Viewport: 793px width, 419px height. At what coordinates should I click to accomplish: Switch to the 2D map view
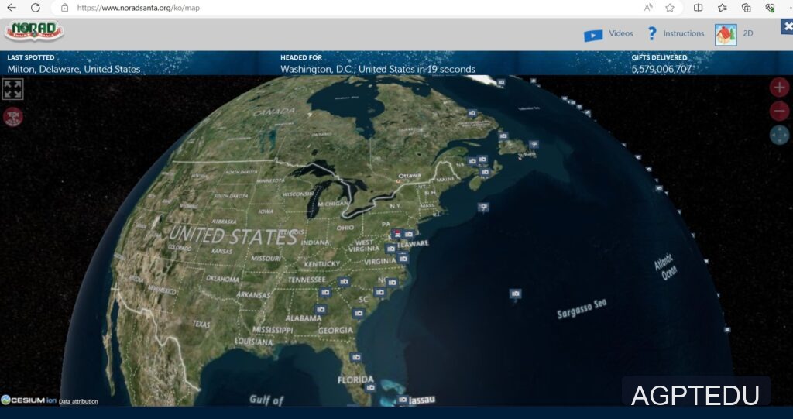click(x=747, y=33)
